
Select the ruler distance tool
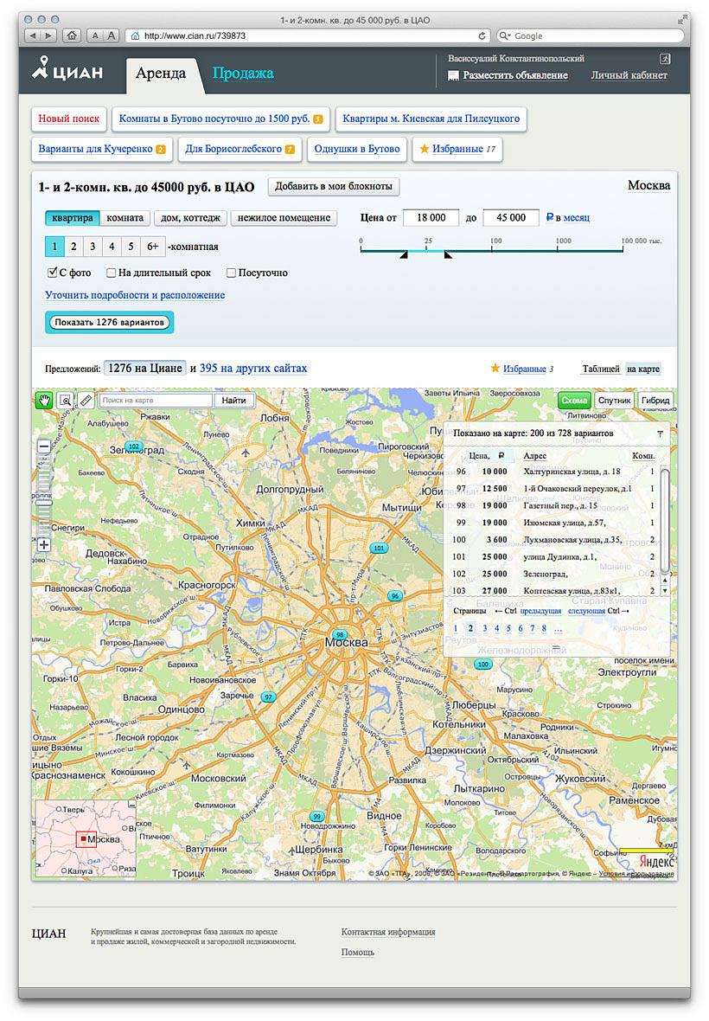point(85,401)
